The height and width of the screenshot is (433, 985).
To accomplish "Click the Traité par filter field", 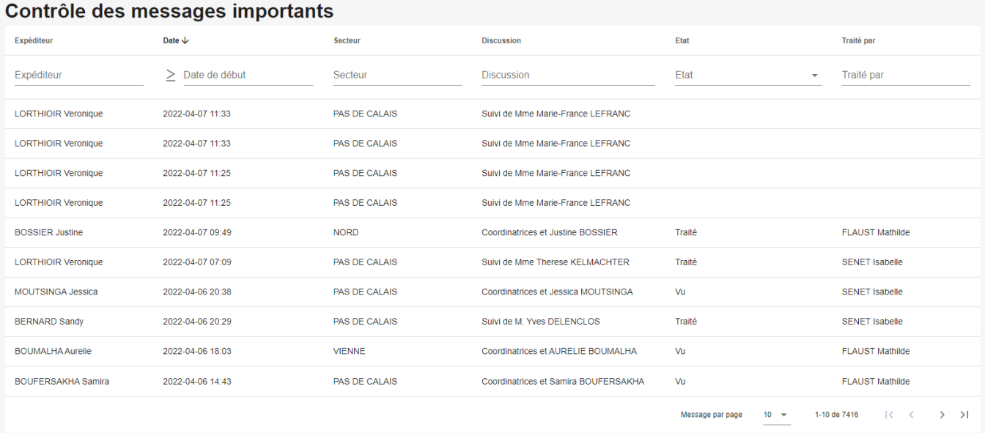I will coord(906,75).
